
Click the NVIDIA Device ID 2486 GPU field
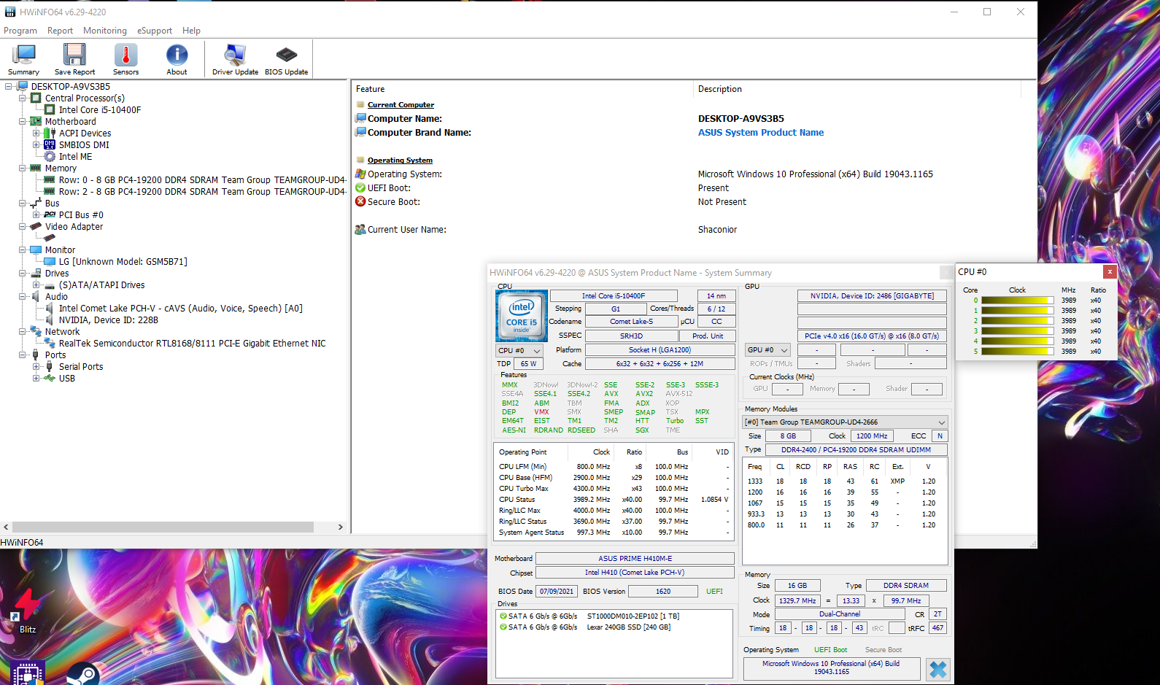click(x=872, y=296)
